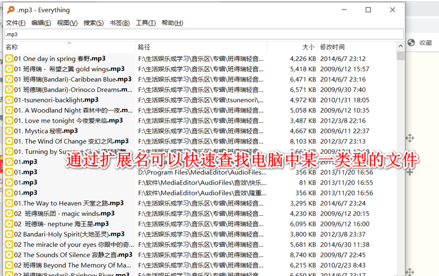Open the 视图(V) menu
Screen dimensions: 439x276
67,23
